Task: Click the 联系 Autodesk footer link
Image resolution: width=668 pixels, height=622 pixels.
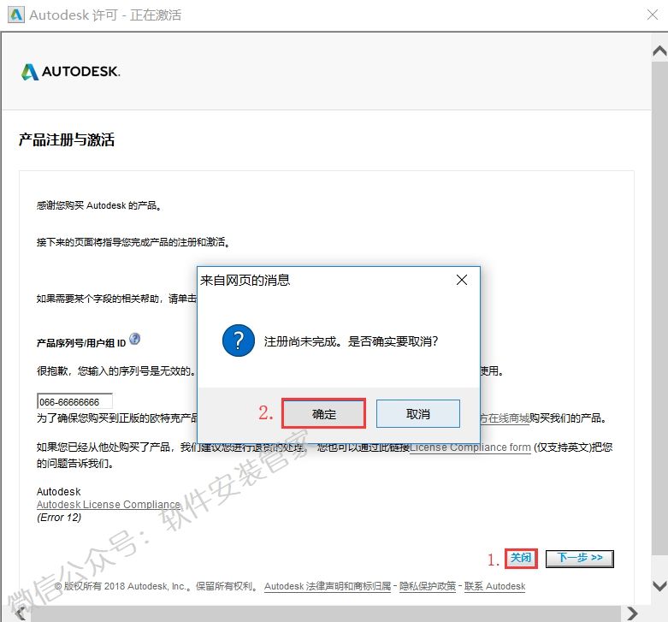Action: coord(495,587)
